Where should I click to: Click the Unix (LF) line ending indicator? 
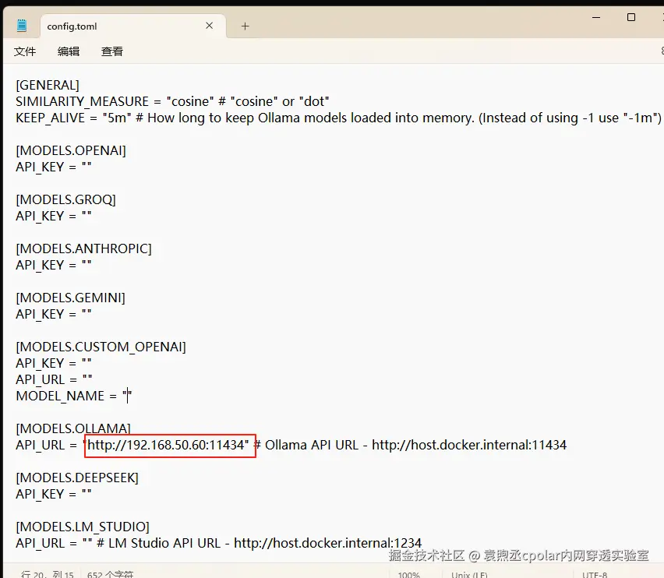[x=469, y=575]
